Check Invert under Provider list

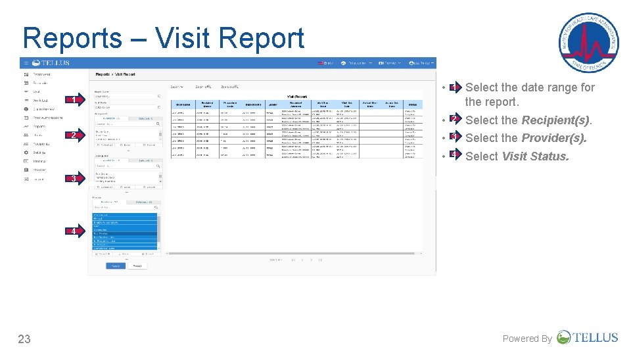pos(149,187)
